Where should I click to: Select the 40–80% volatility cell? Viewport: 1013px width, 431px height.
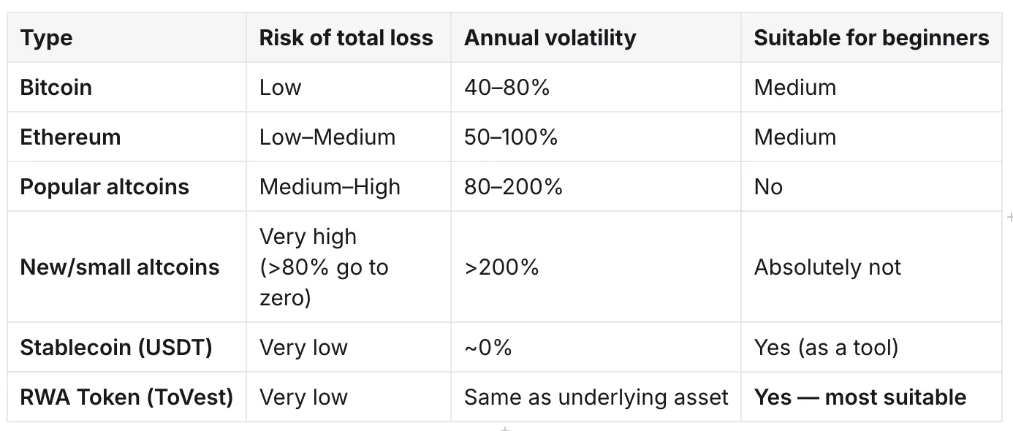[x=596, y=87]
